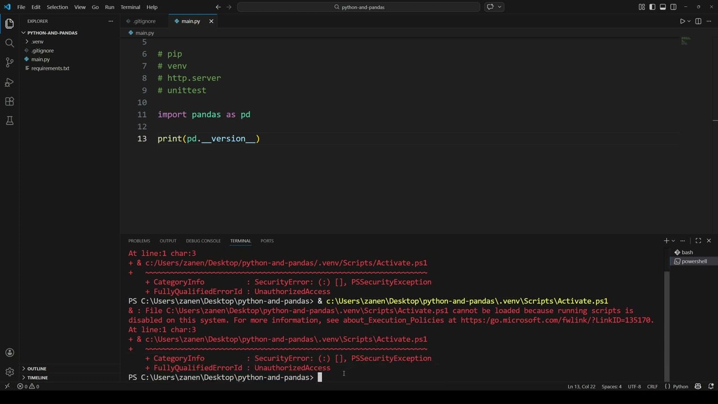Open notifications bell in status bar
Viewport: 718px width, 404px height.
tap(711, 386)
